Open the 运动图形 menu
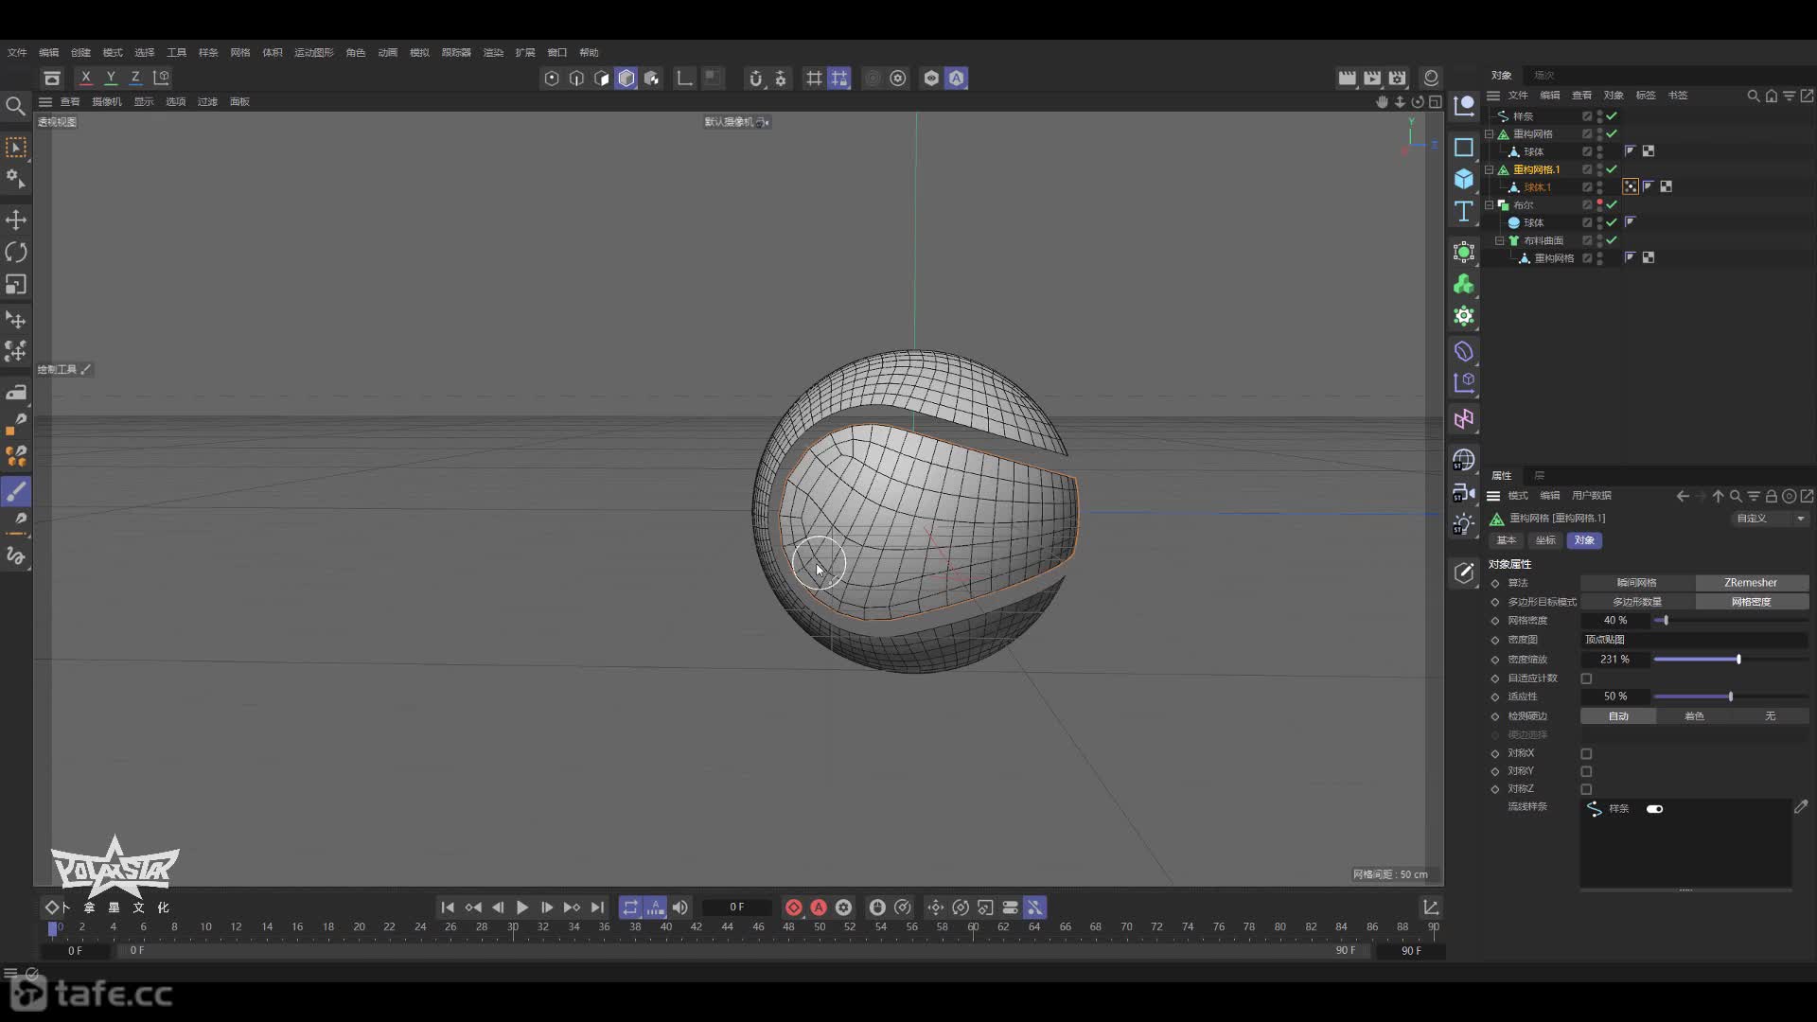1817x1022 pixels. 314,53
